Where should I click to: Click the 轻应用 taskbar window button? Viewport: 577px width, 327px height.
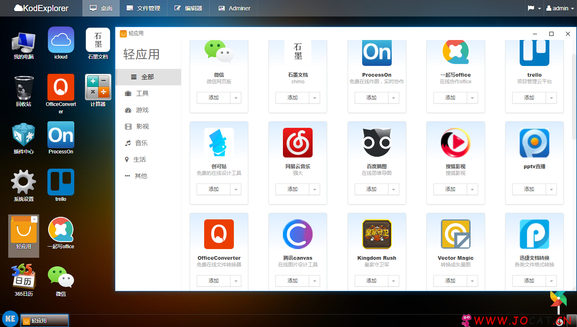tap(45, 320)
